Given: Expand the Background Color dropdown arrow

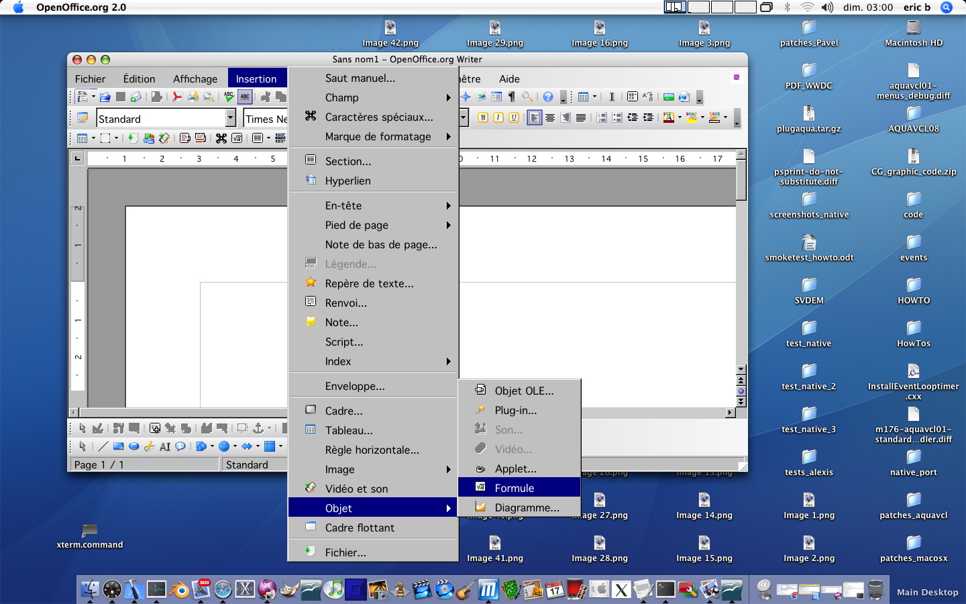Looking at the screenshot, I should click(726, 117).
